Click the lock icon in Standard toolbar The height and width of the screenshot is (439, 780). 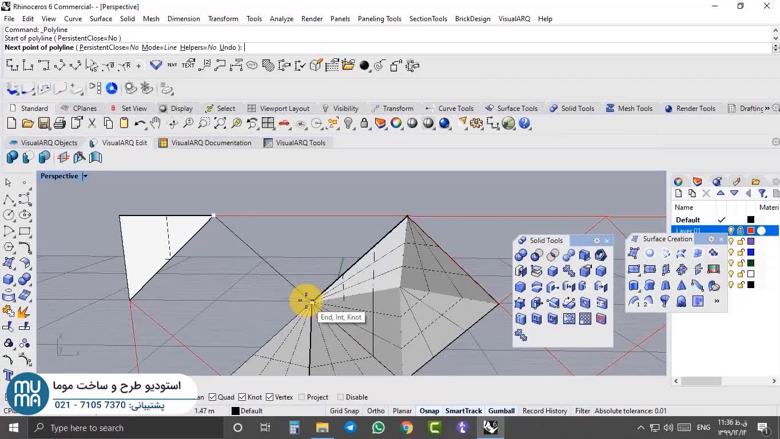point(364,123)
